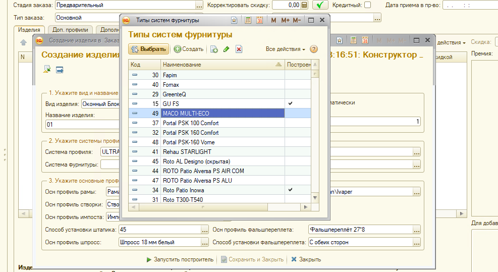The height and width of the screenshot is (272, 498).
Task: Click the up arrow icon under the Изделия tab
Action: point(24,42)
